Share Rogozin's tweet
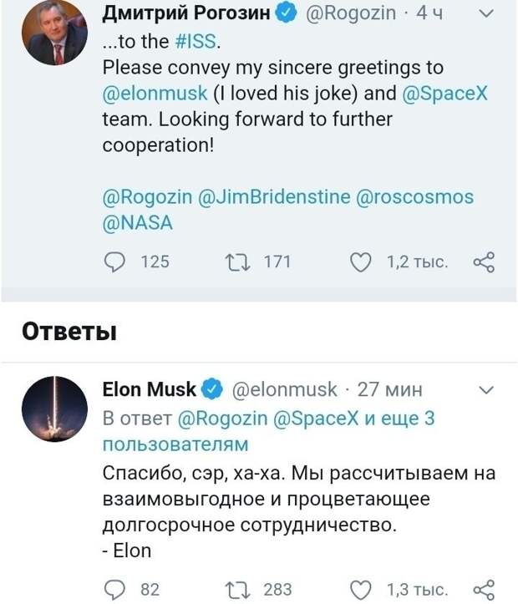 (484, 262)
